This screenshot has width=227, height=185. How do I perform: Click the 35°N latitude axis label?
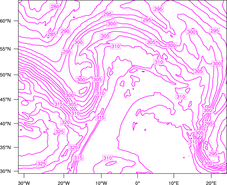(5, 147)
